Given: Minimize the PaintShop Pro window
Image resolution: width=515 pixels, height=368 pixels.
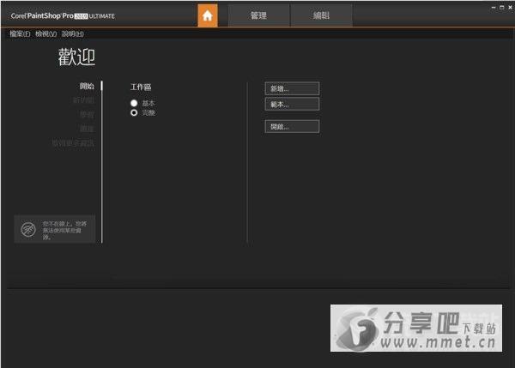Looking at the screenshot, I should 494,7.
